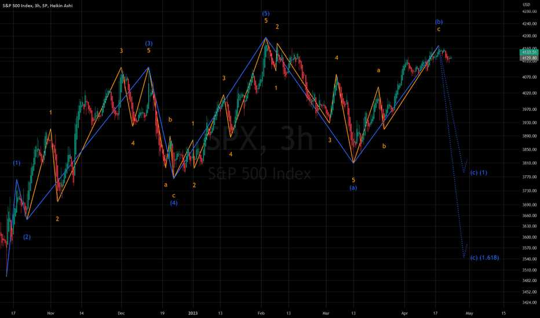Select the blue (a) wave label

[353, 188]
